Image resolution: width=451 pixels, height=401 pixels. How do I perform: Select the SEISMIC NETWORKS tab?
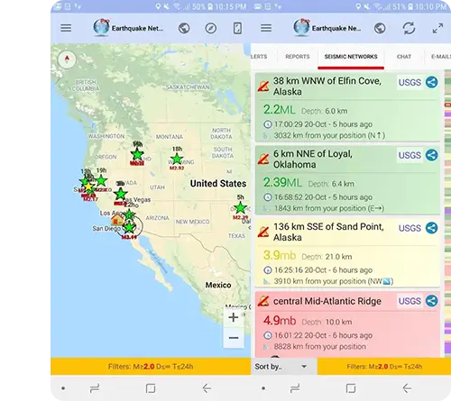coord(351,57)
